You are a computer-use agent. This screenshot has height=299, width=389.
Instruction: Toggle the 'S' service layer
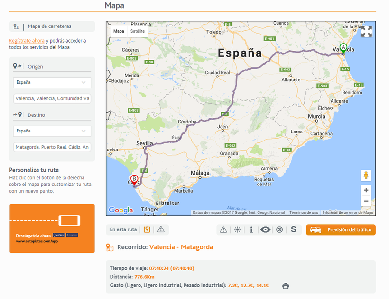[293, 230]
